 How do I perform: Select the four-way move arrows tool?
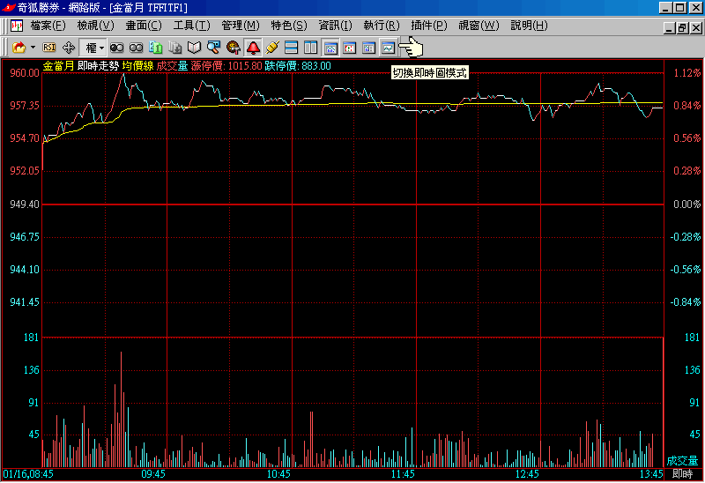(69, 48)
